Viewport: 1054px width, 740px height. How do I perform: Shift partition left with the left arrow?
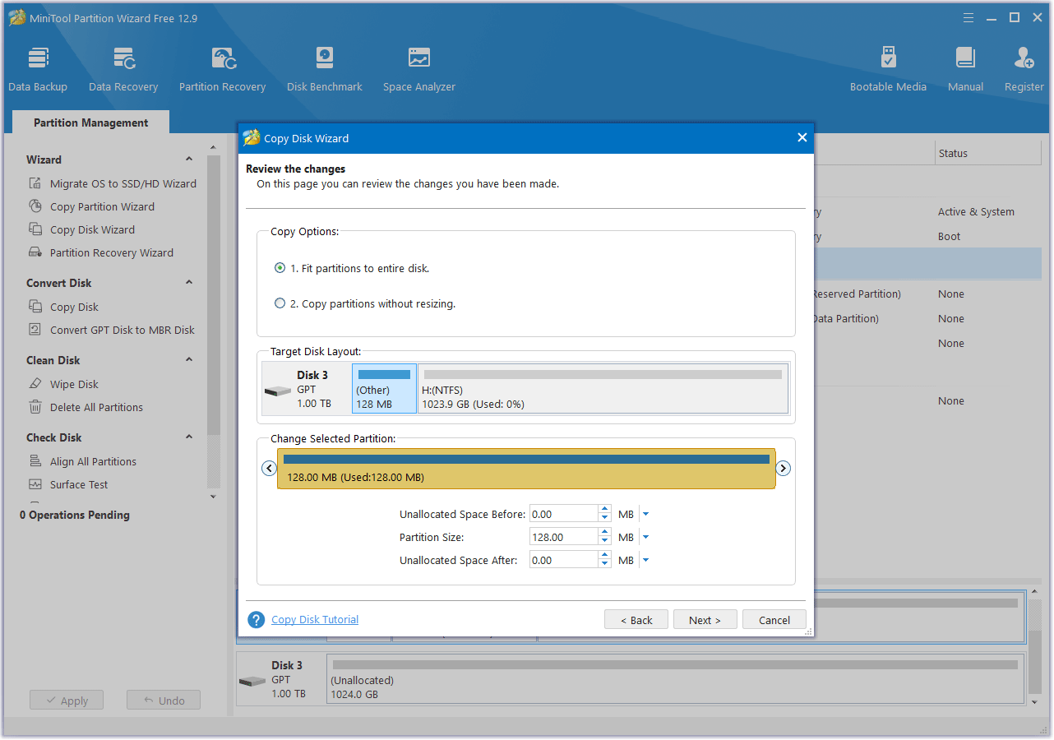(268, 468)
